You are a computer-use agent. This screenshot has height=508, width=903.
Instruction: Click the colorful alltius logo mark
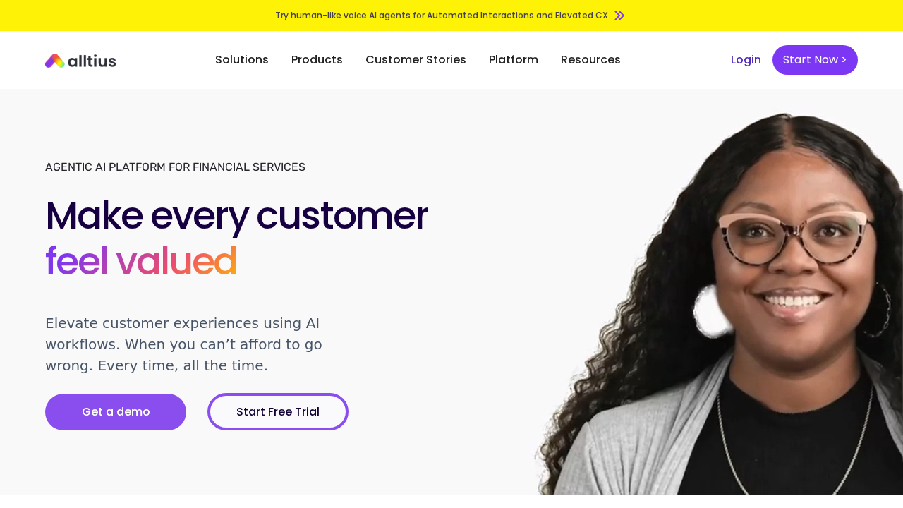pos(55,61)
